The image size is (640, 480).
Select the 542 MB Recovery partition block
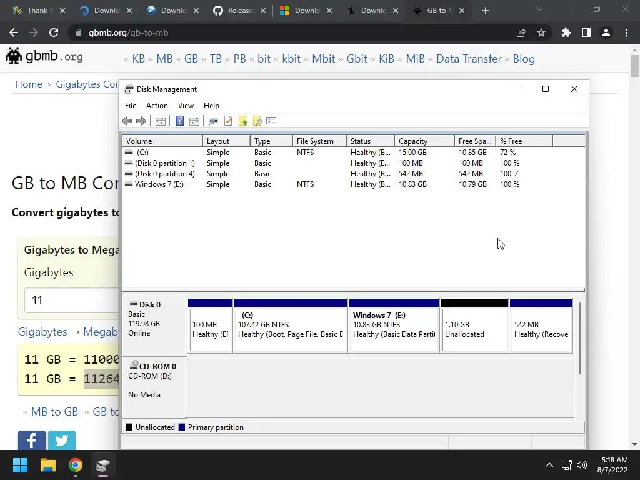pyautogui.click(x=541, y=326)
